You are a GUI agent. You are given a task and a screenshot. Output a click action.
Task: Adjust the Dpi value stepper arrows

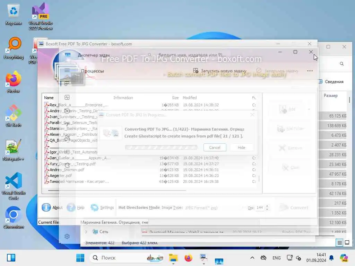tap(267, 207)
